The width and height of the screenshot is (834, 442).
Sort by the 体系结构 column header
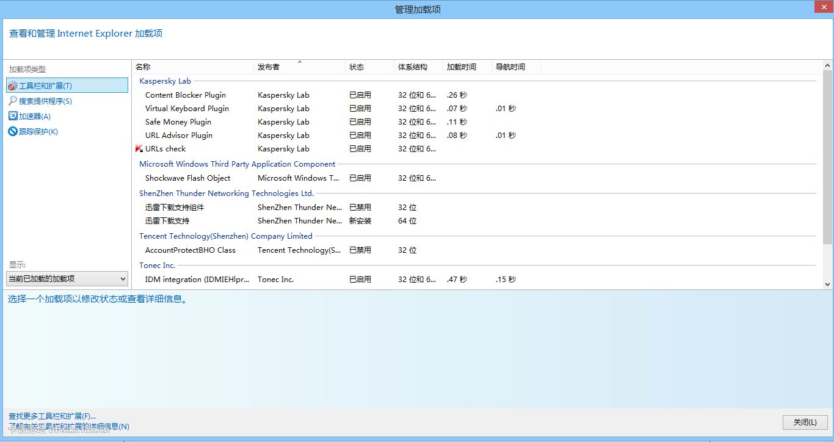[418, 67]
